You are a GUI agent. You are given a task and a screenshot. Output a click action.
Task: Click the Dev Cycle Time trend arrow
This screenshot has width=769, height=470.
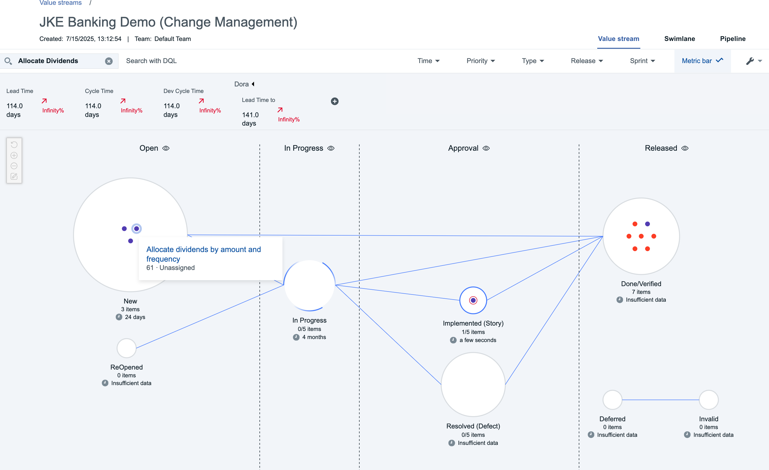point(201,101)
